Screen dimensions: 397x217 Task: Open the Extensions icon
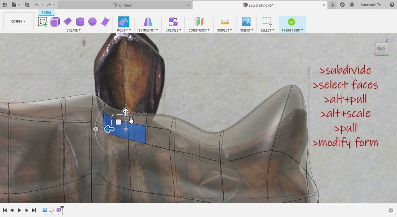[x=342, y=5]
